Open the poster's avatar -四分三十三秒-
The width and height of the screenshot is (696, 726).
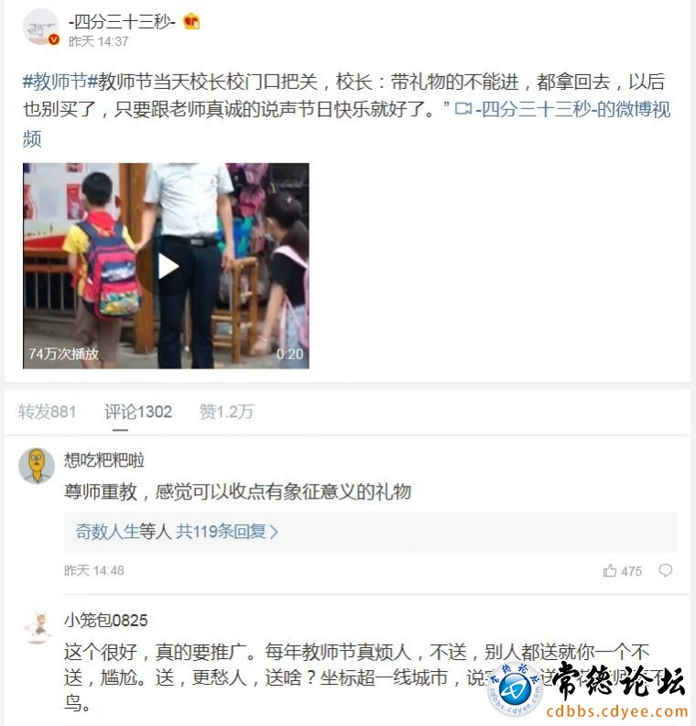pyautogui.click(x=41, y=27)
